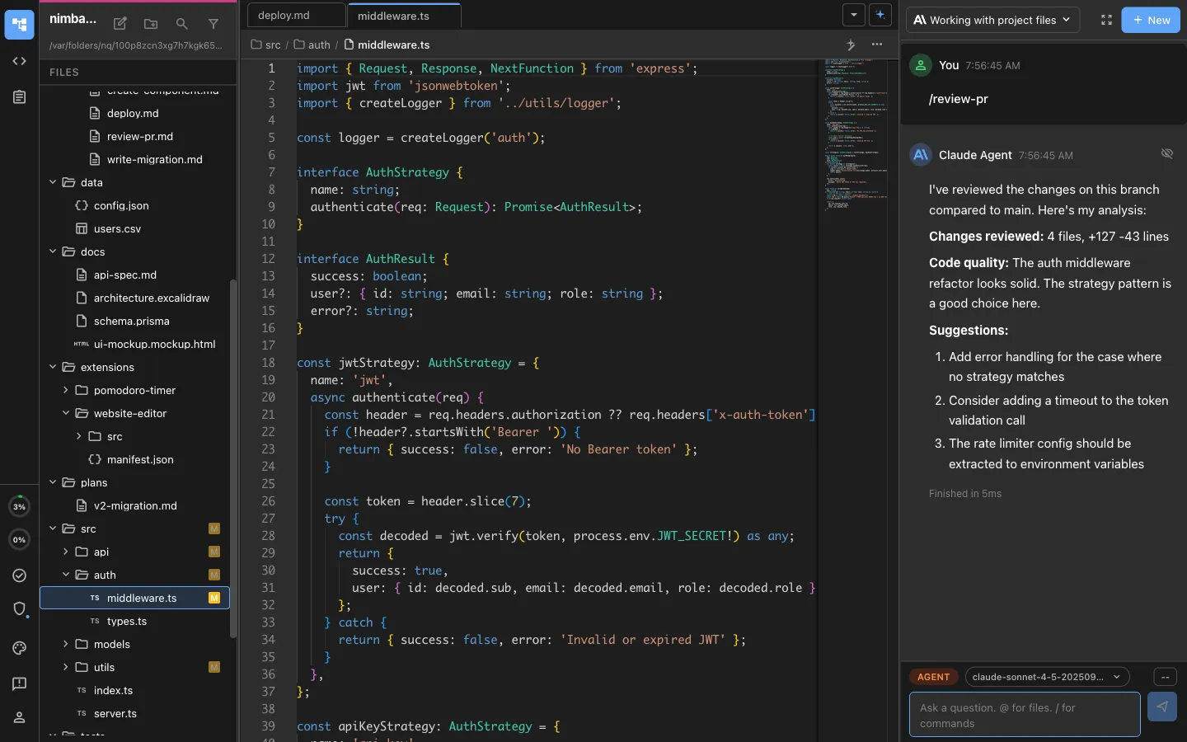The height and width of the screenshot is (742, 1187).
Task: Click the auth breadcrumb in editor path
Action: [318, 45]
